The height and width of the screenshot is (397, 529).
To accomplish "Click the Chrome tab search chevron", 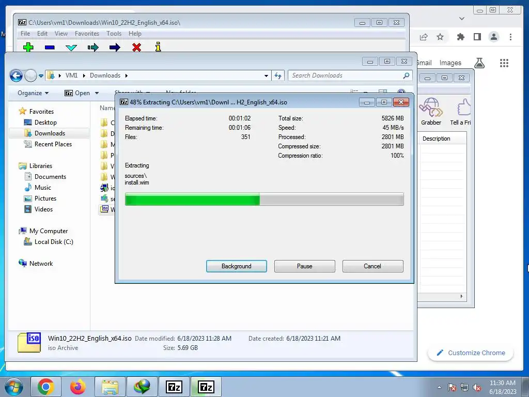I will 462,19.
